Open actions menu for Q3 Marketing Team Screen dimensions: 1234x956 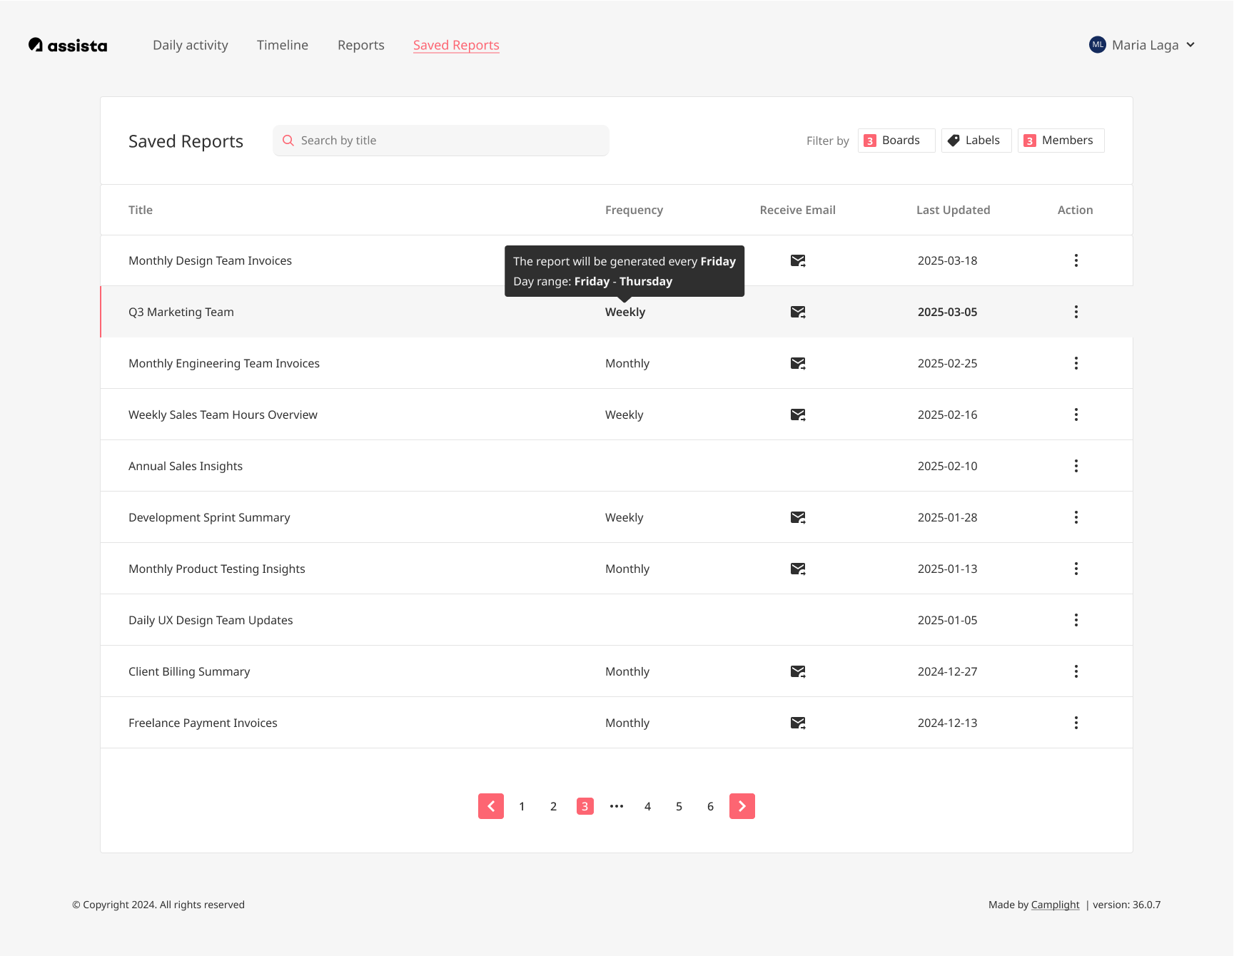click(x=1076, y=312)
